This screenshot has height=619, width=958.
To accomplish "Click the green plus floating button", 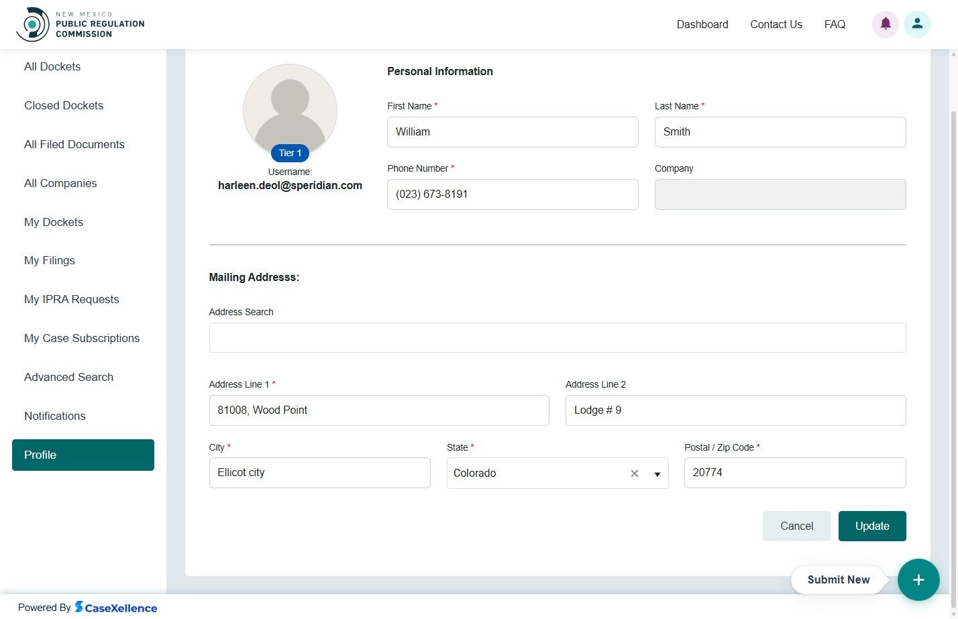I will pos(918,579).
